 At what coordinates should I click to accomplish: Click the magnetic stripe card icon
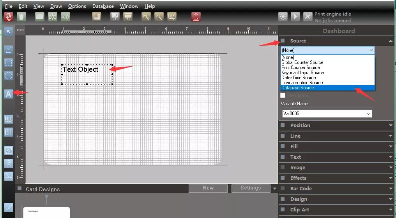tap(40, 17)
